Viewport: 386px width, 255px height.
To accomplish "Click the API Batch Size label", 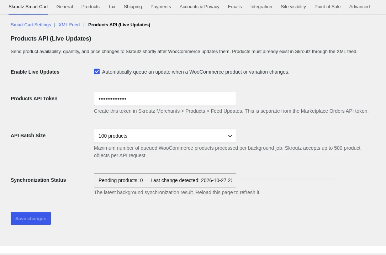I will click(28, 136).
